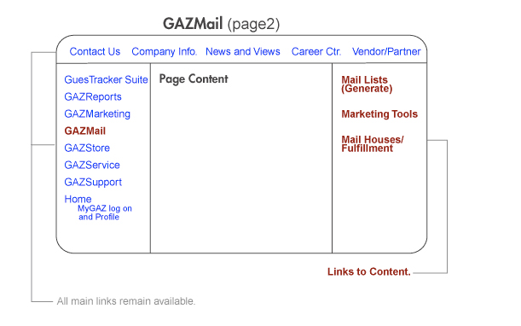Click the Page Content heading
Viewport: 521px width, 326px height.
point(194,79)
